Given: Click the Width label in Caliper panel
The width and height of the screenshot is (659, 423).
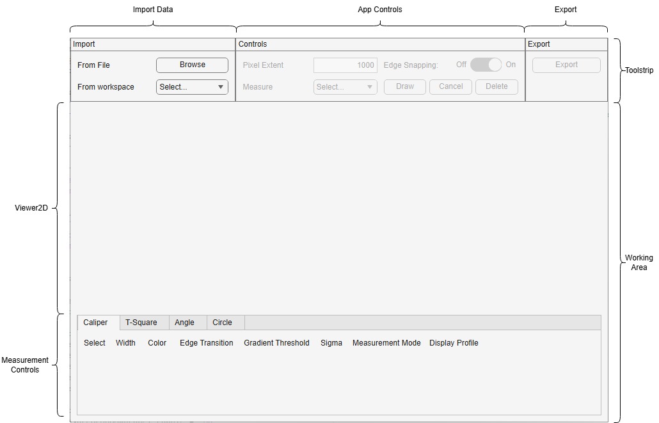Looking at the screenshot, I should click(x=125, y=343).
